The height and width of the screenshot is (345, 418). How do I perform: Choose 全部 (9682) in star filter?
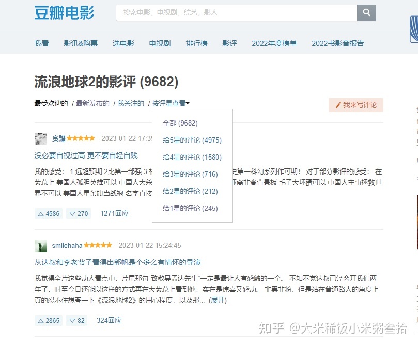[180, 123]
